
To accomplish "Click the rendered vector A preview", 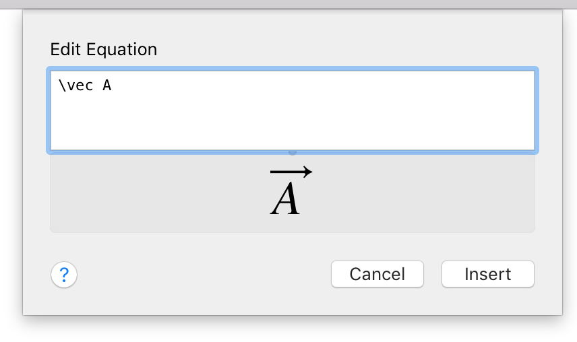I will click(x=291, y=192).
